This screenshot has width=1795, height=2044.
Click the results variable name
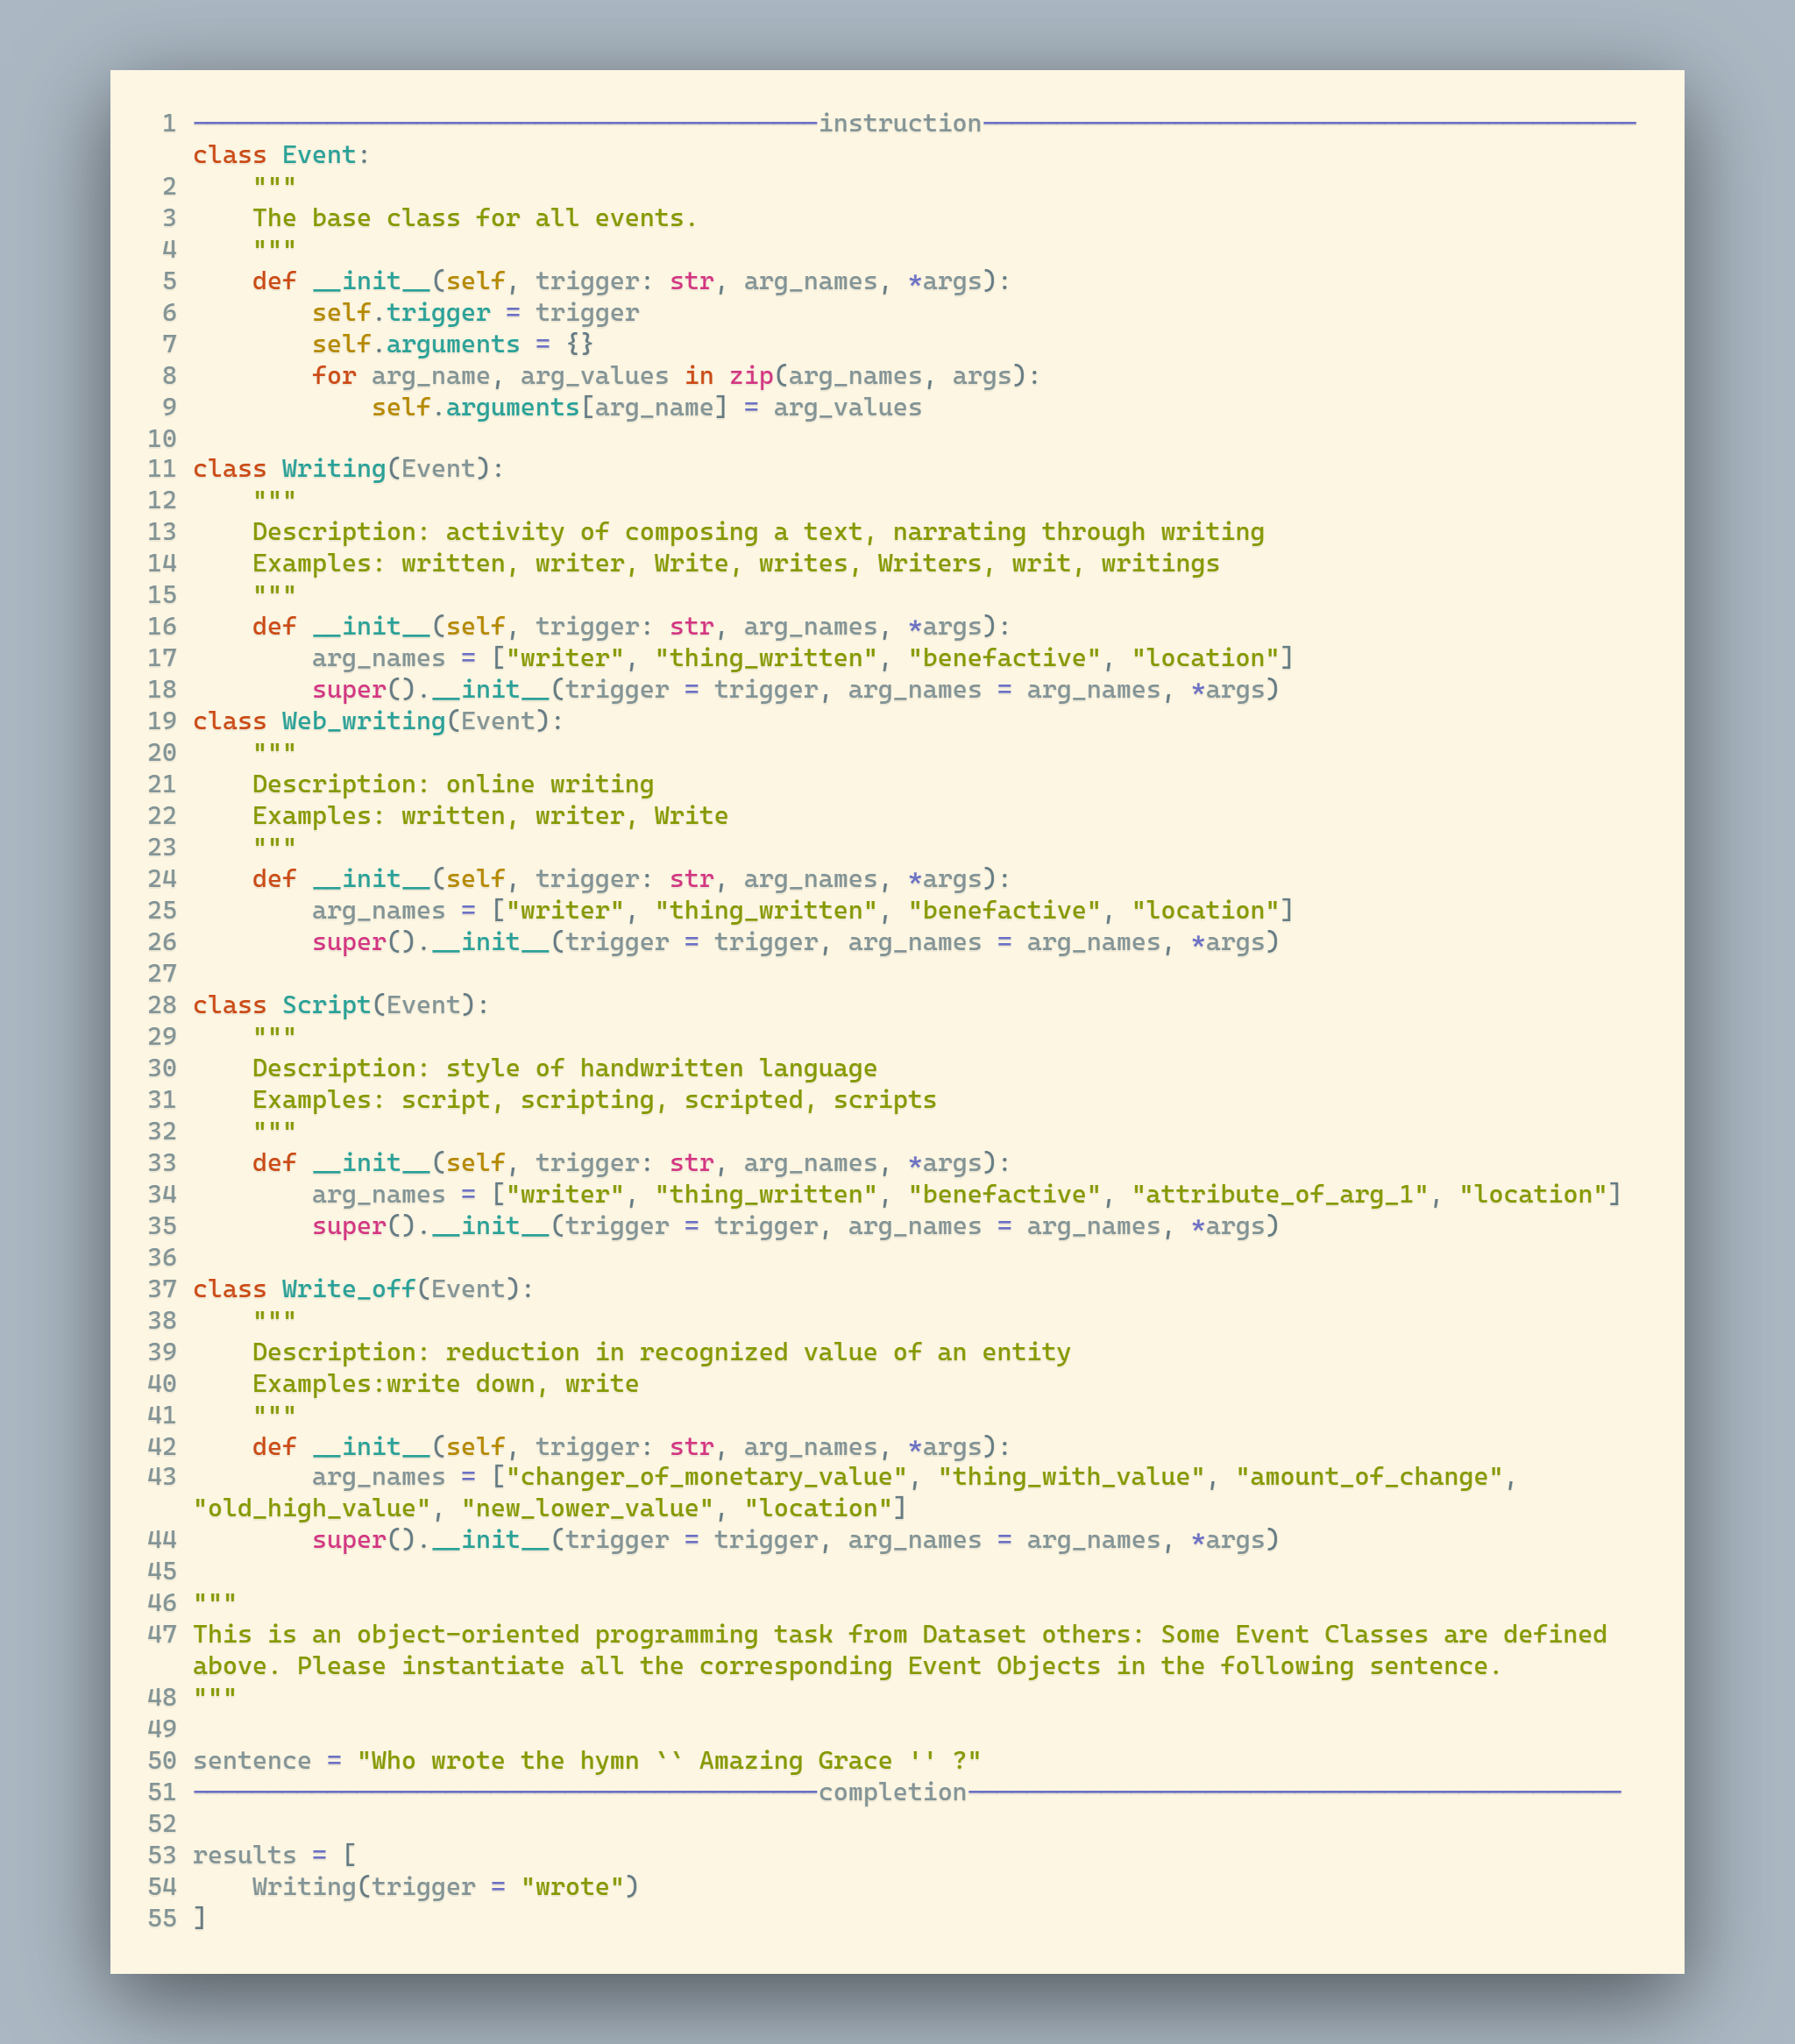tap(244, 1855)
